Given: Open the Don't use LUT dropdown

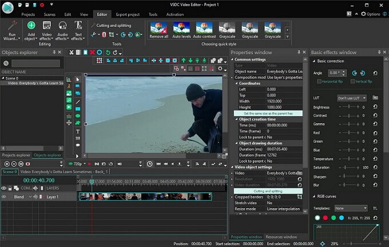Looking at the screenshot, I should [x=352, y=98].
